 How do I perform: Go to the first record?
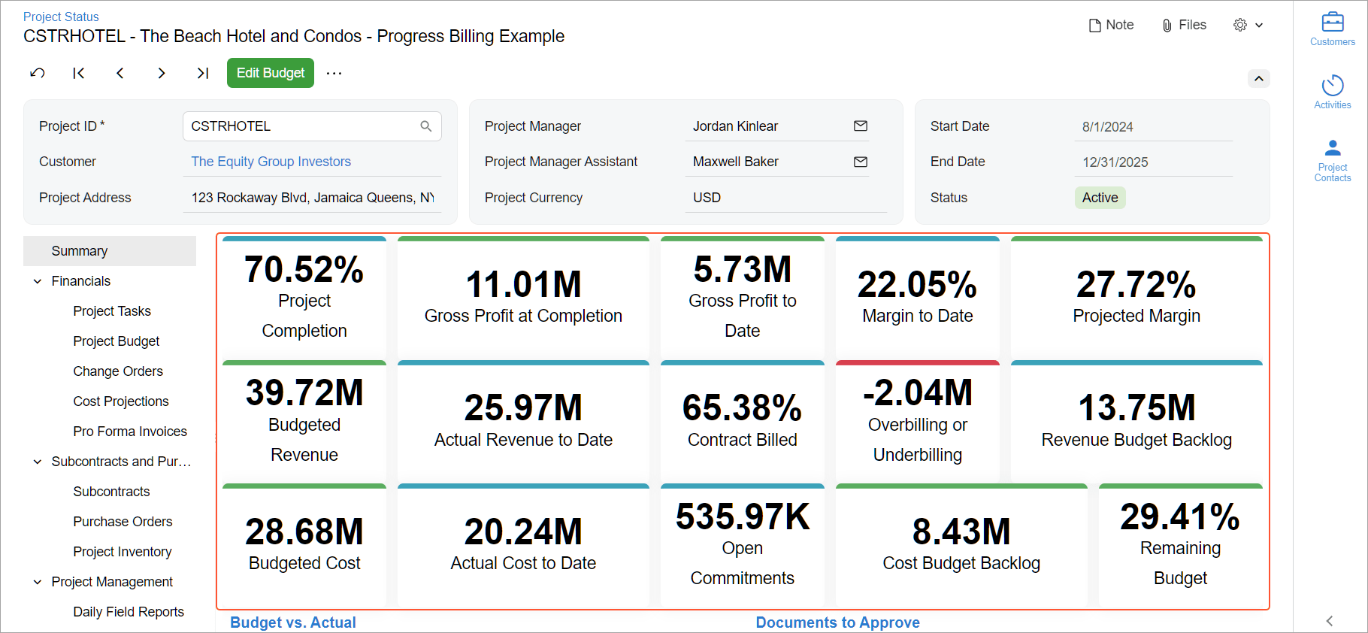click(x=79, y=73)
